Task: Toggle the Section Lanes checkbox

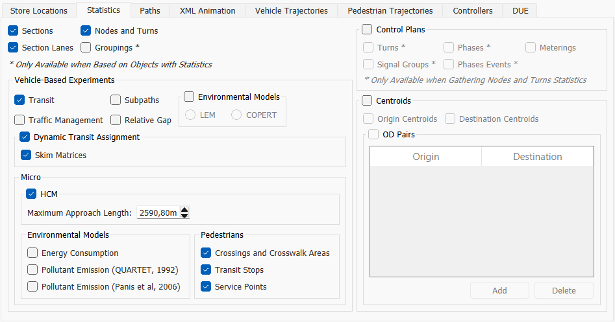Action: tap(13, 47)
